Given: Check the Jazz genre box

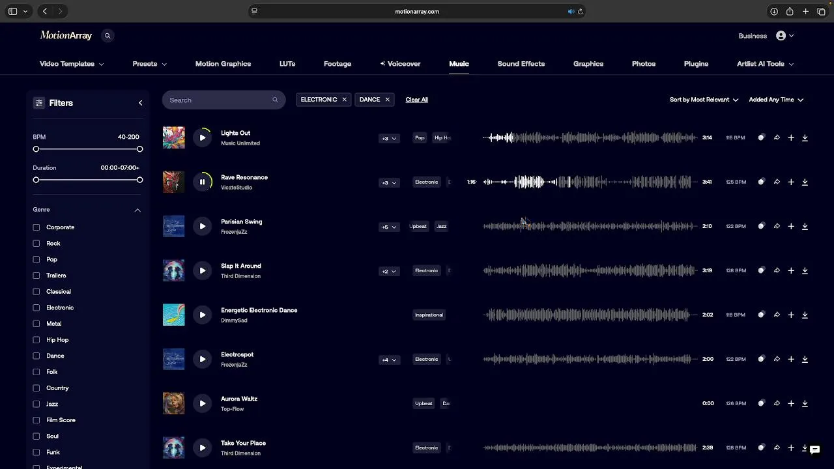Looking at the screenshot, I should [36, 404].
